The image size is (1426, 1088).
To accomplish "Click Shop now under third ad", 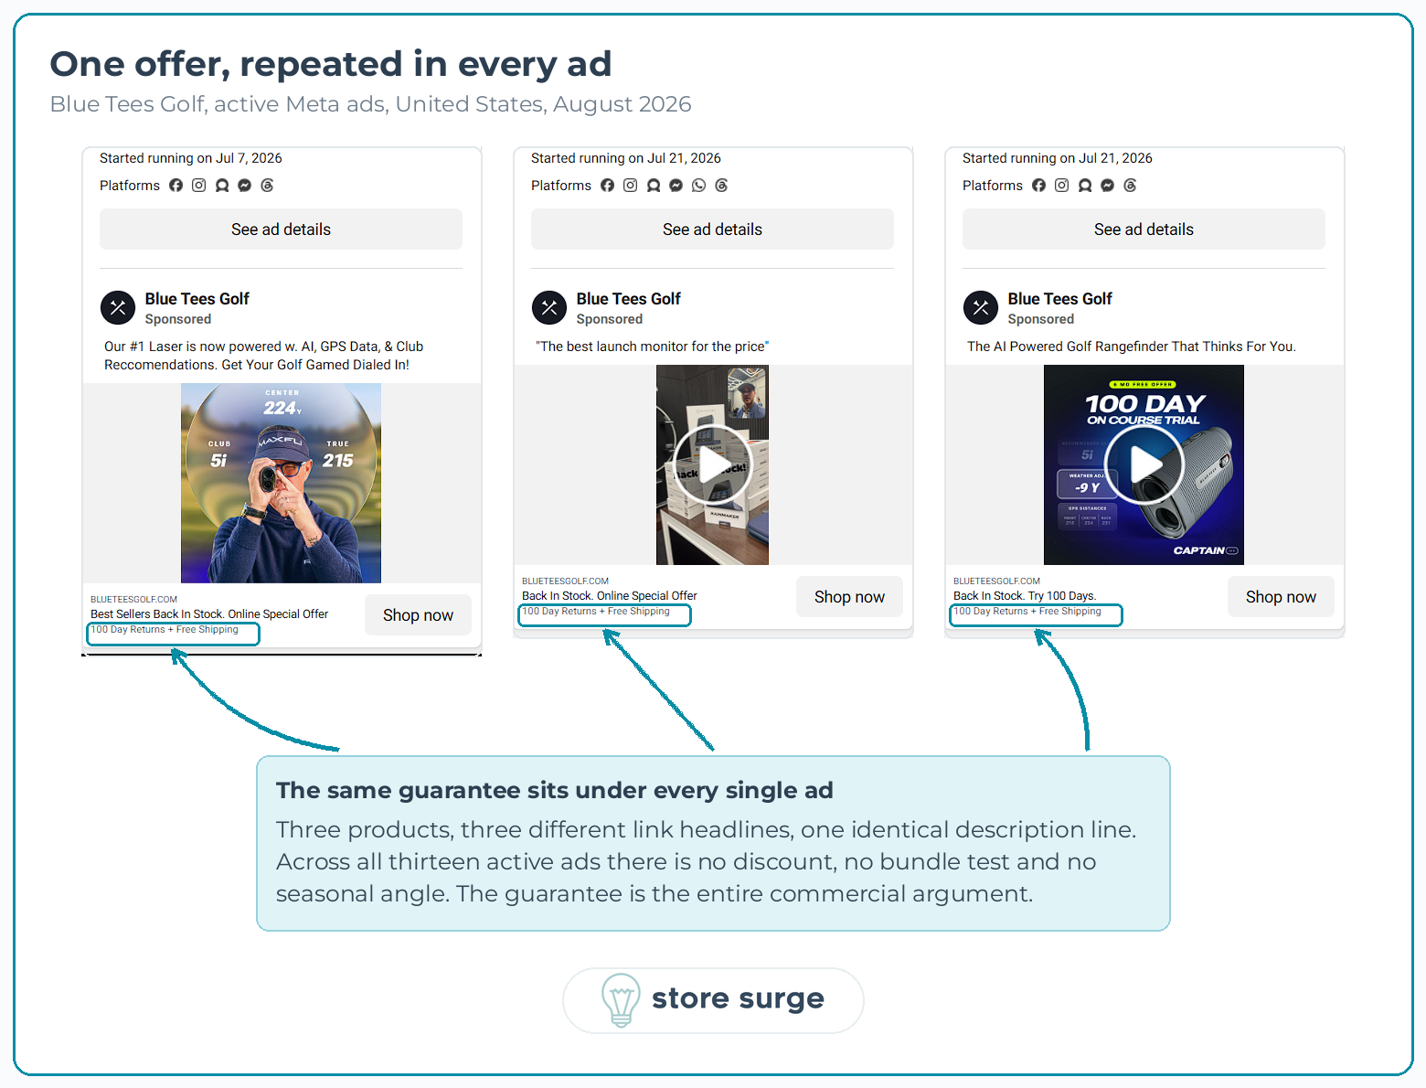I will (1281, 597).
